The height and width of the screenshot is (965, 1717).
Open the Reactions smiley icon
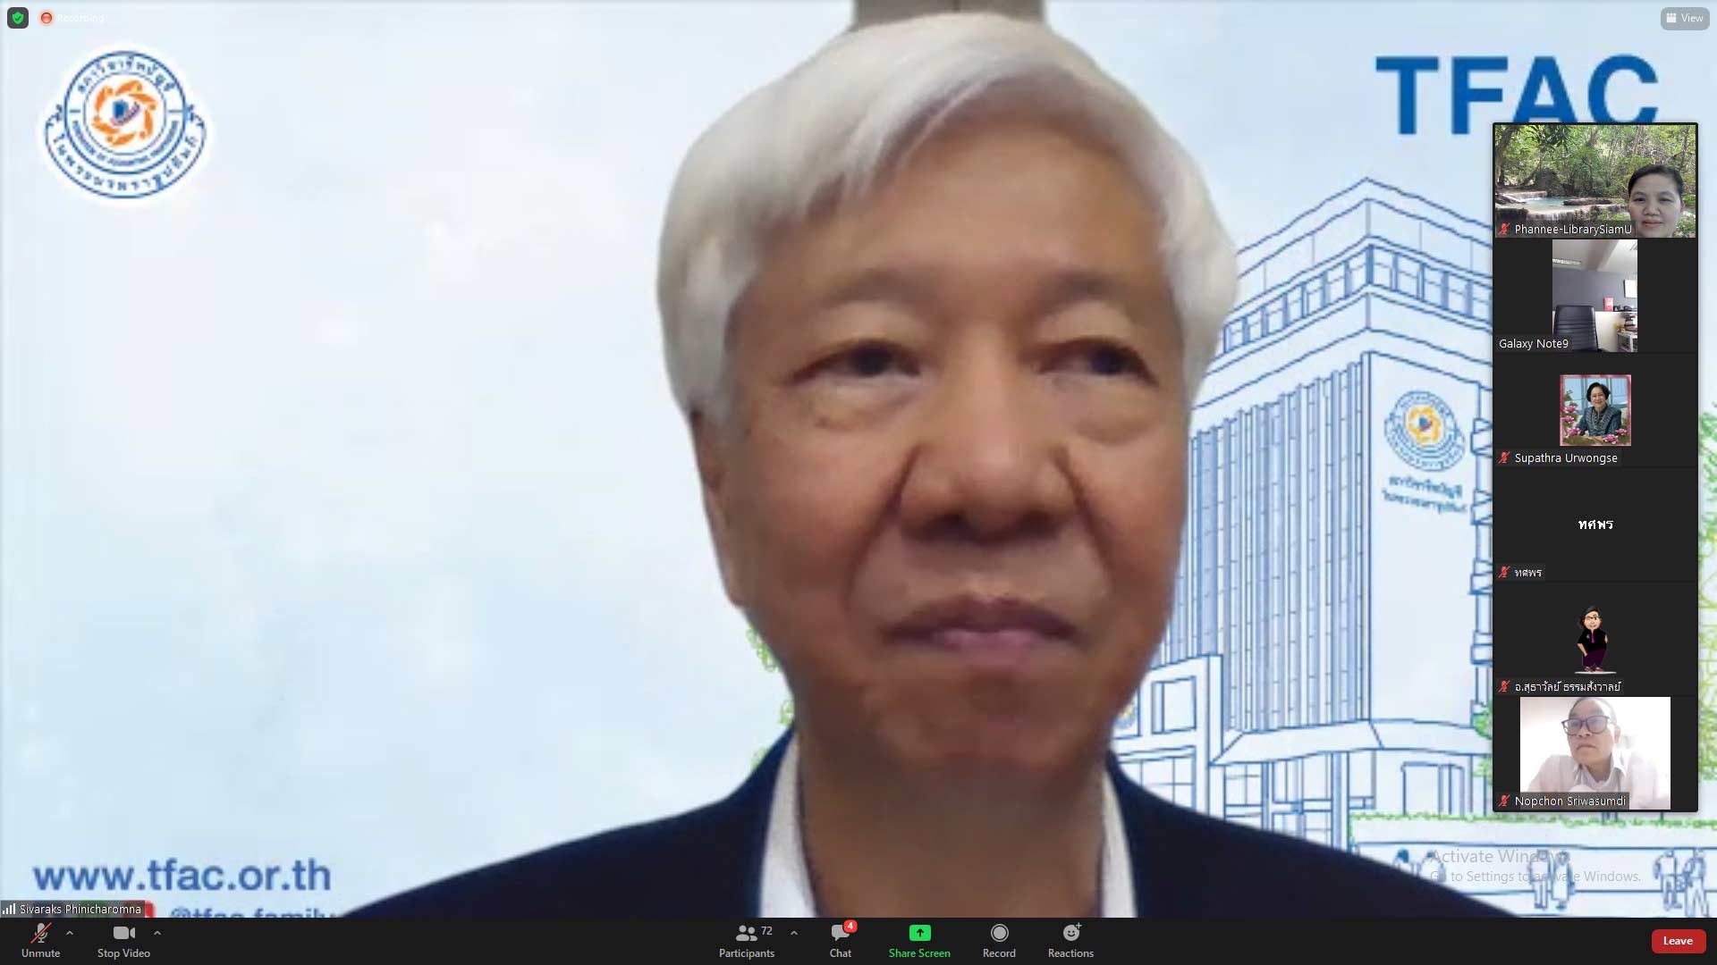coord(1070,933)
